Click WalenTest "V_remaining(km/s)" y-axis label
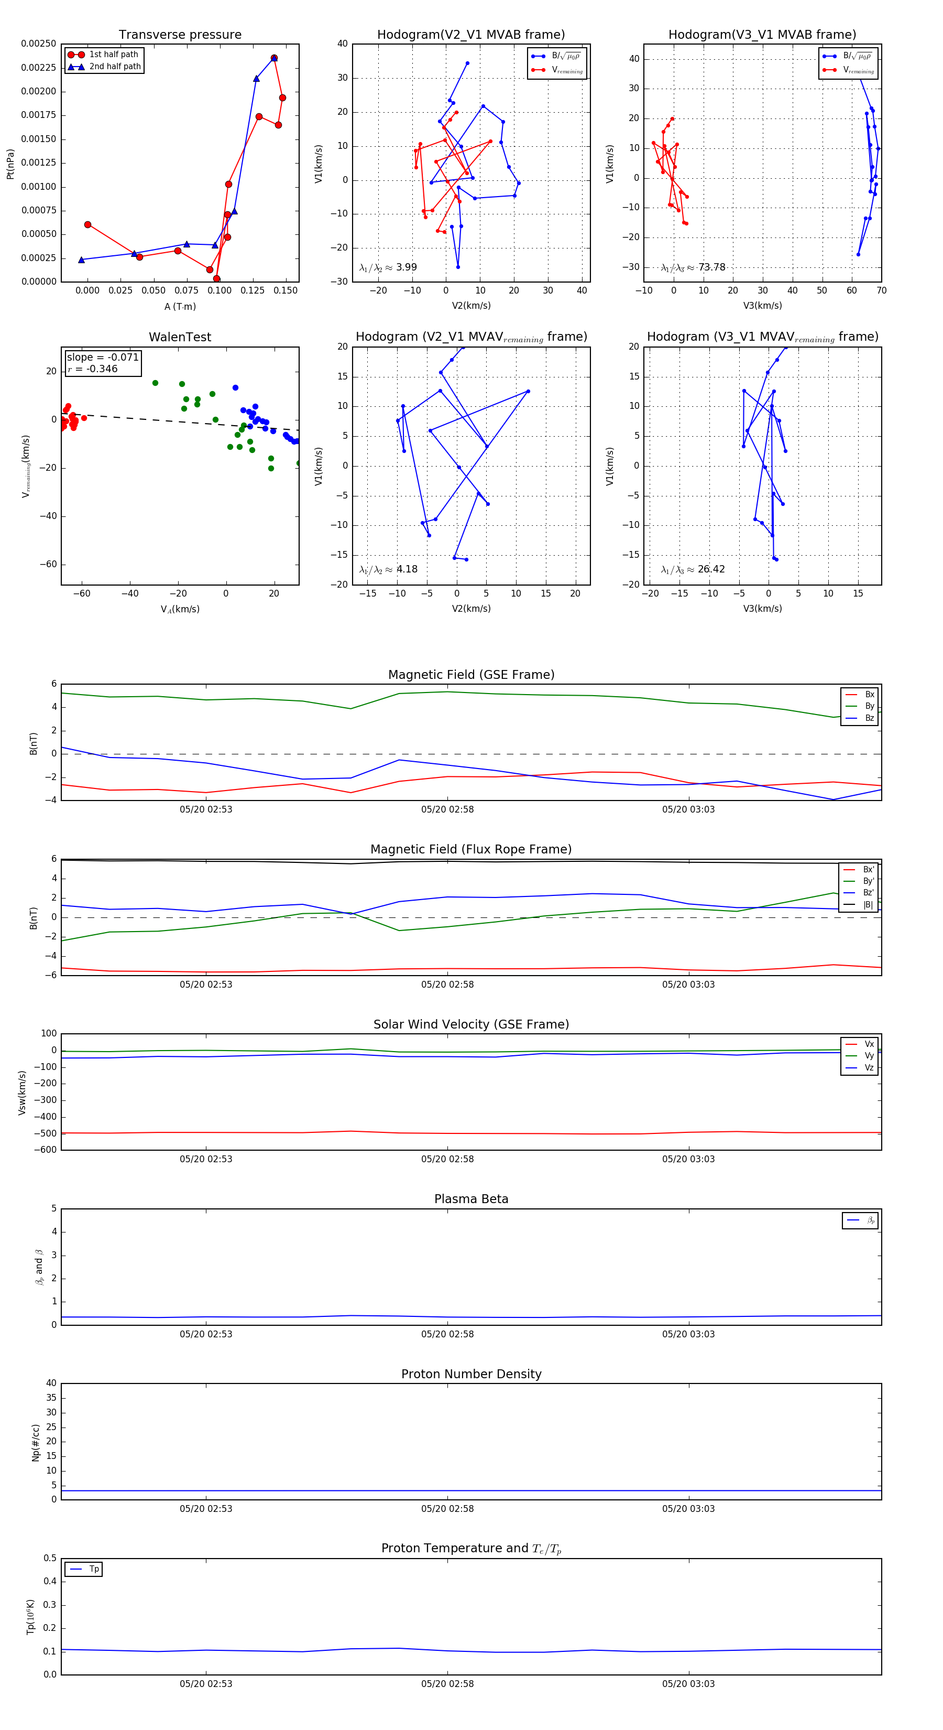The image size is (943, 1730). [x=26, y=466]
